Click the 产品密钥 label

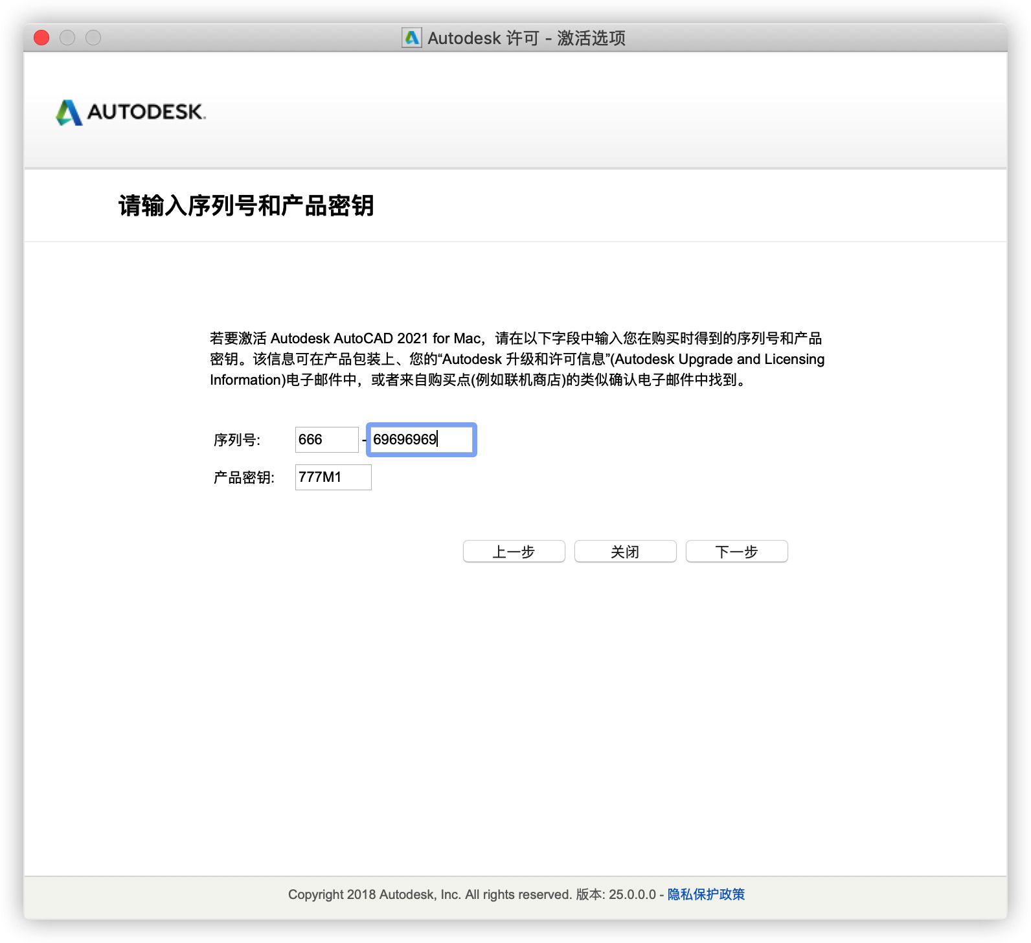click(244, 478)
